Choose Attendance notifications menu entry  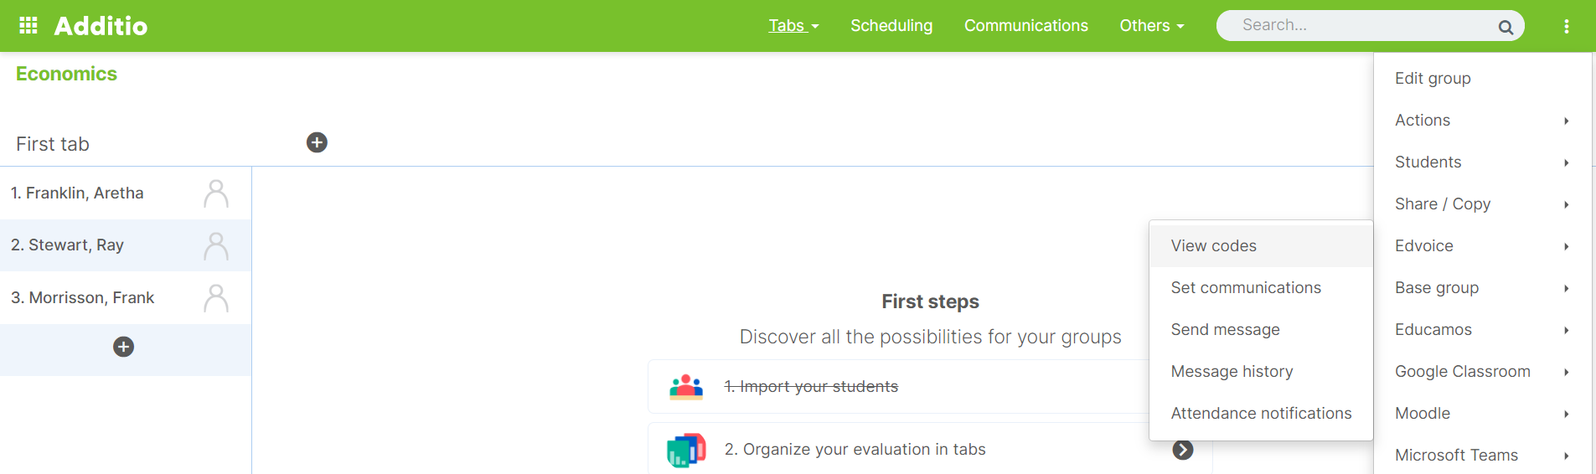click(x=1261, y=414)
